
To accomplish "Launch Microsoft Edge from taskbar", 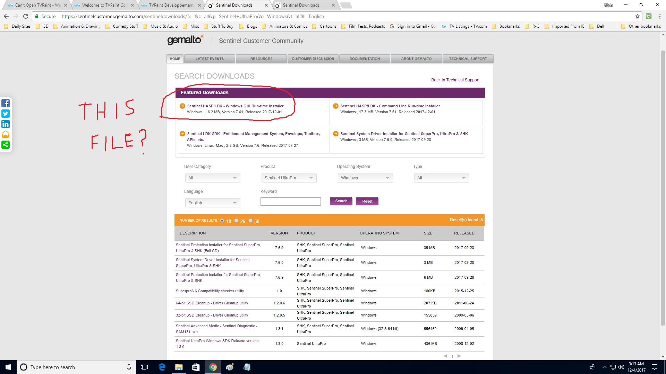I will (x=162, y=367).
